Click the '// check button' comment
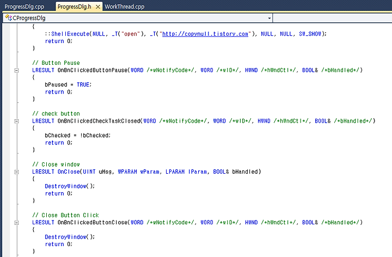This screenshot has width=392, height=257. (56, 114)
